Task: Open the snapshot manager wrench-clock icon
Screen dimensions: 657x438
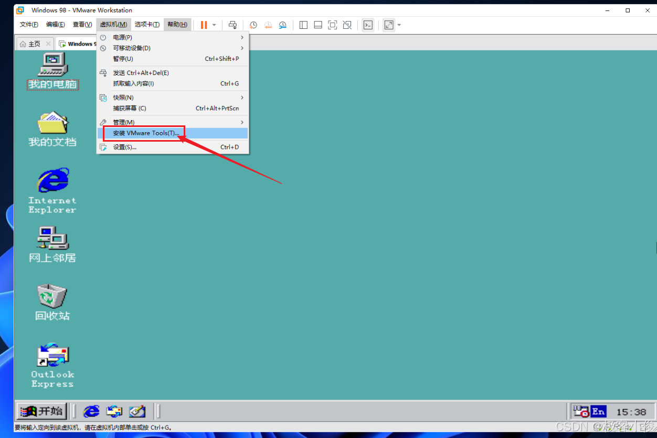Action: 283,25
